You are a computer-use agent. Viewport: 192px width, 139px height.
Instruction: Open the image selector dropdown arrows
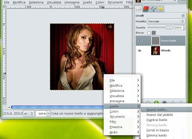175,1
